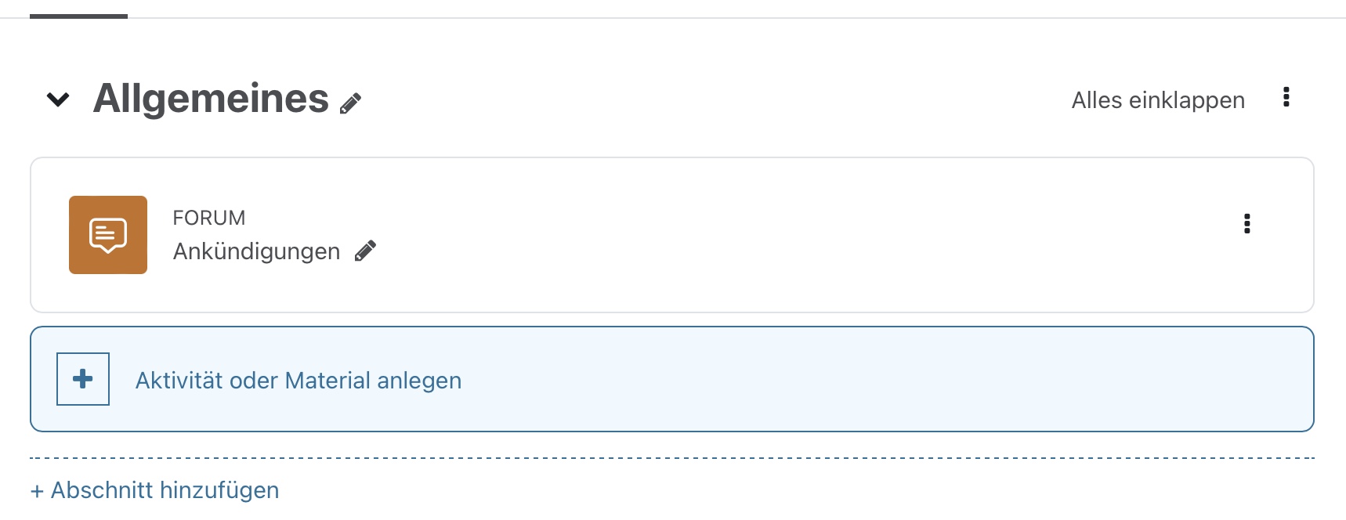The image size is (1346, 520).
Task: Click Alles einklappen to collapse all sections
Action: (x=1156, y=100)
